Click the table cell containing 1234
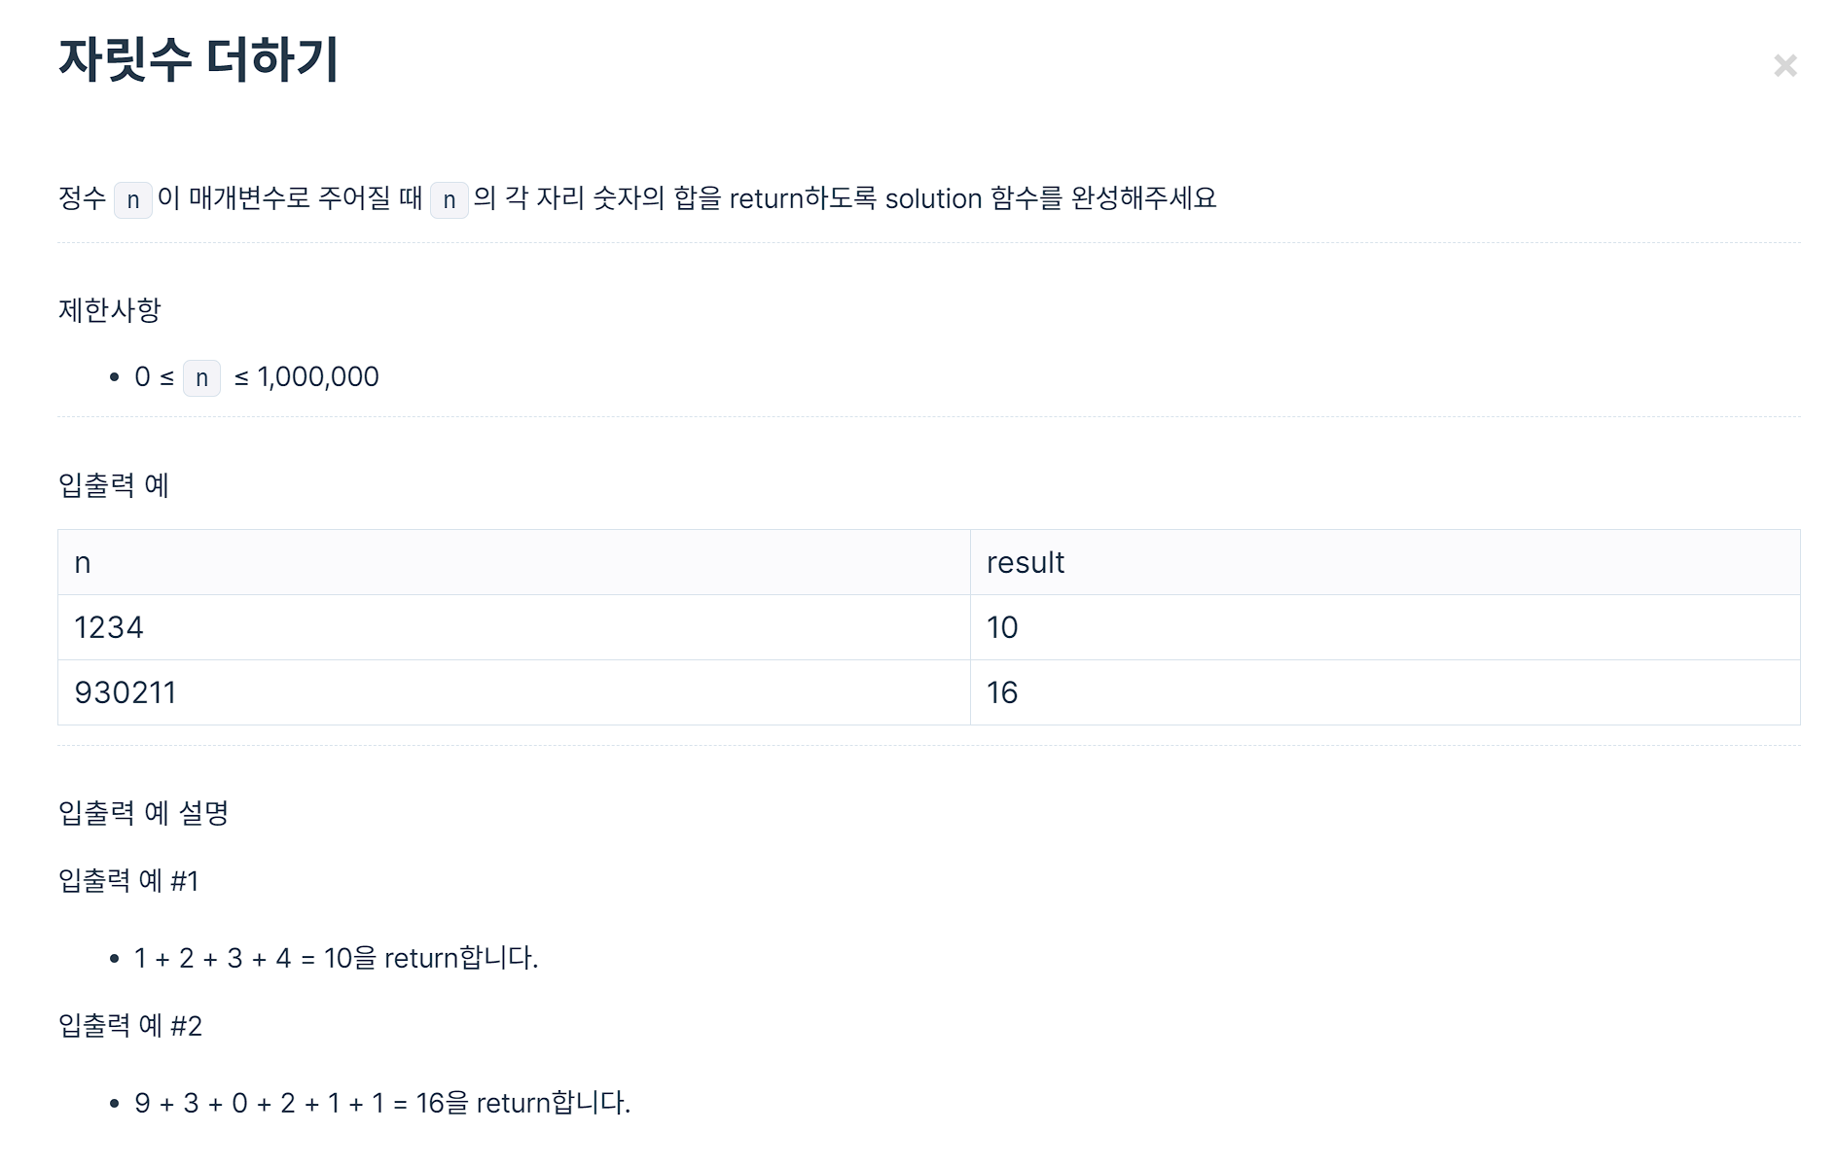 [x=514, y=627]
